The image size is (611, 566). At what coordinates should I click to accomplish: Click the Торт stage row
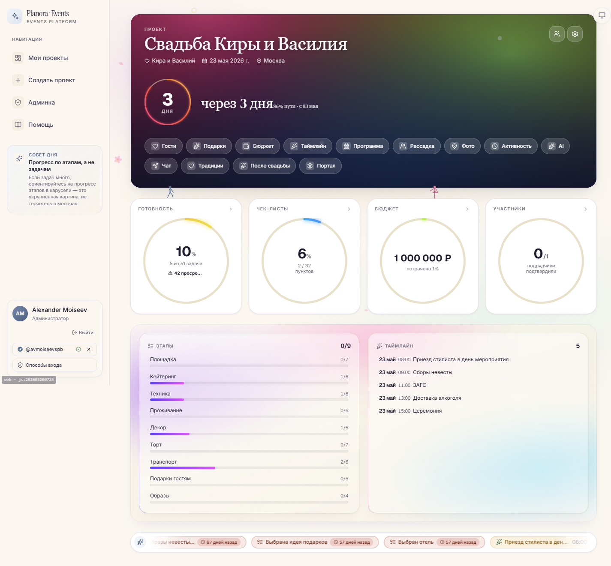[249, 447]
